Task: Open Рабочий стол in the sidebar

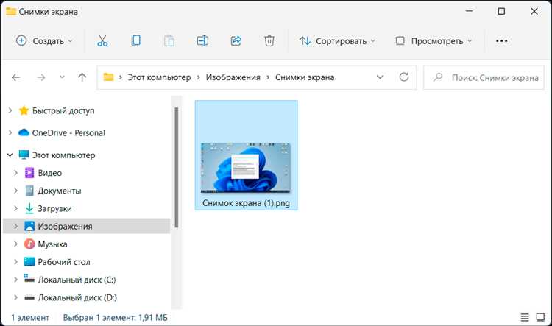Action: (64, 262)
